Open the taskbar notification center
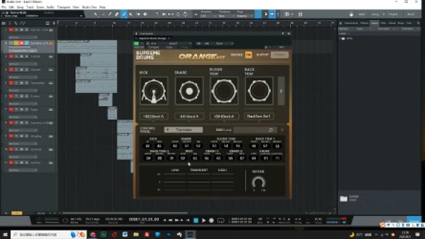 [417, 234]
